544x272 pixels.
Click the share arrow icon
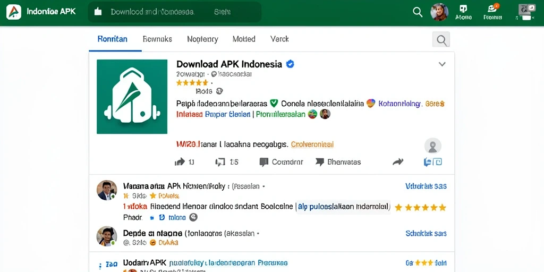click(x=398, y=161)
